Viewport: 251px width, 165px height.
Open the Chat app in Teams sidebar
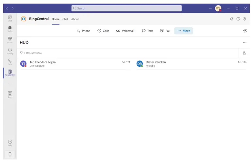(10, 18)
